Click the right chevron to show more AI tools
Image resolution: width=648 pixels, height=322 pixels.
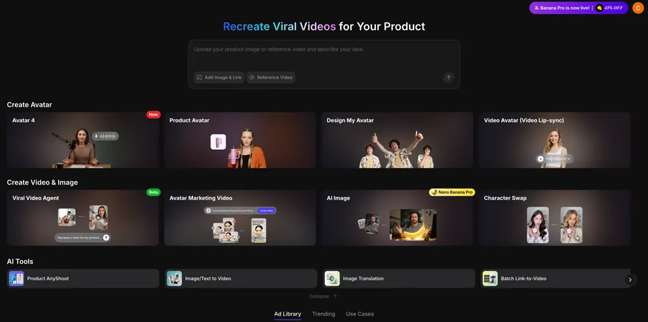pyautogui.click(x=630, y=280)
